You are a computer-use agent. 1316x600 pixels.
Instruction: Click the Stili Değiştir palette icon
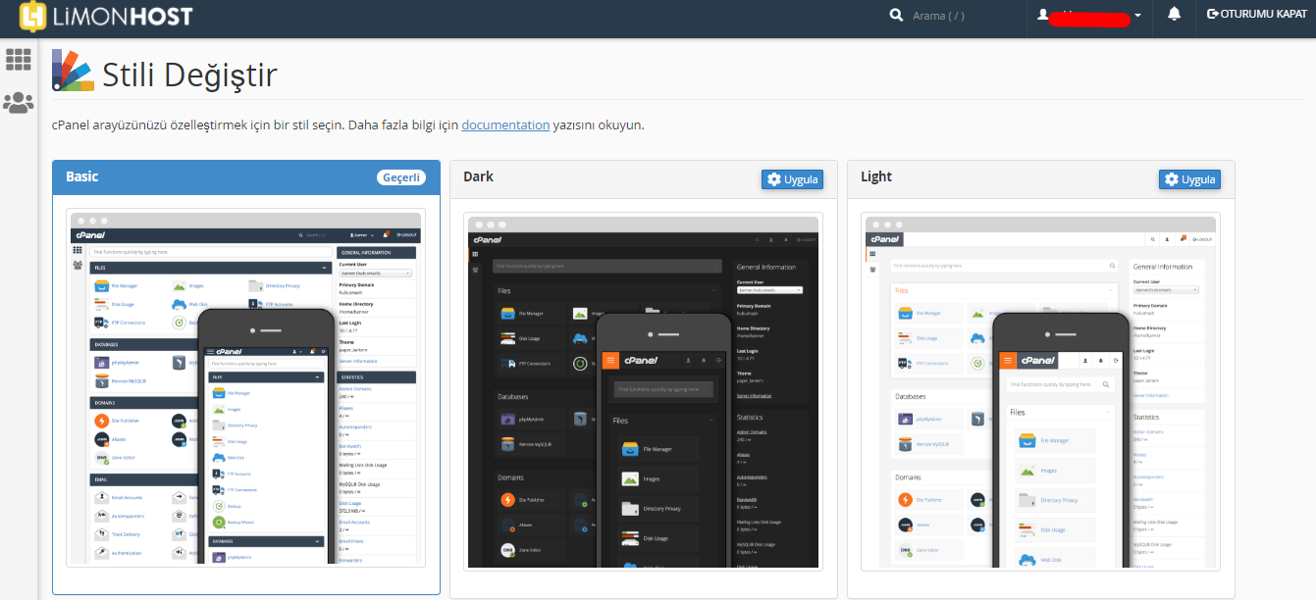74,71
